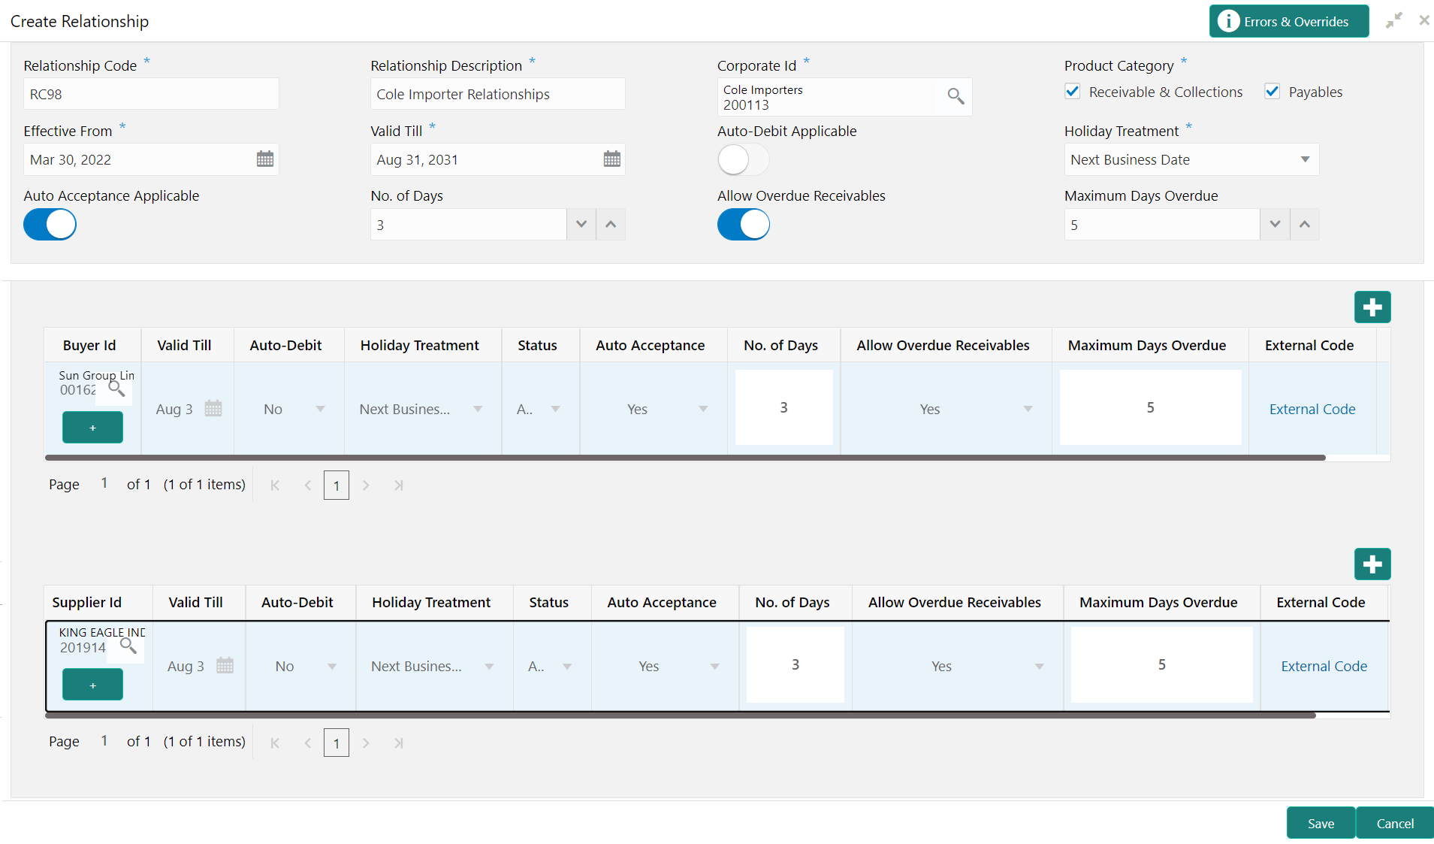Image resolution: width=1434 pixels, height=844 pixels.
Task: Go to next page of buyer table
Action: pos(366,486)
